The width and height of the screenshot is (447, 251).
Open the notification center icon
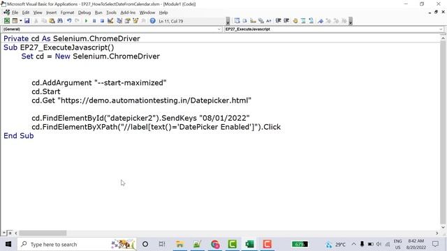435,244
